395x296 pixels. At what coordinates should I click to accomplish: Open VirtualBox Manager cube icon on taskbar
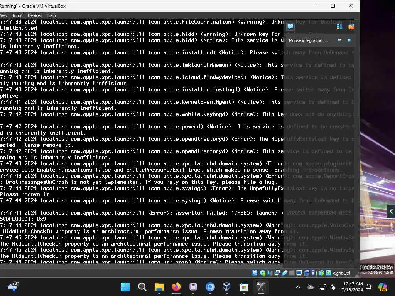tap(227, 287)
